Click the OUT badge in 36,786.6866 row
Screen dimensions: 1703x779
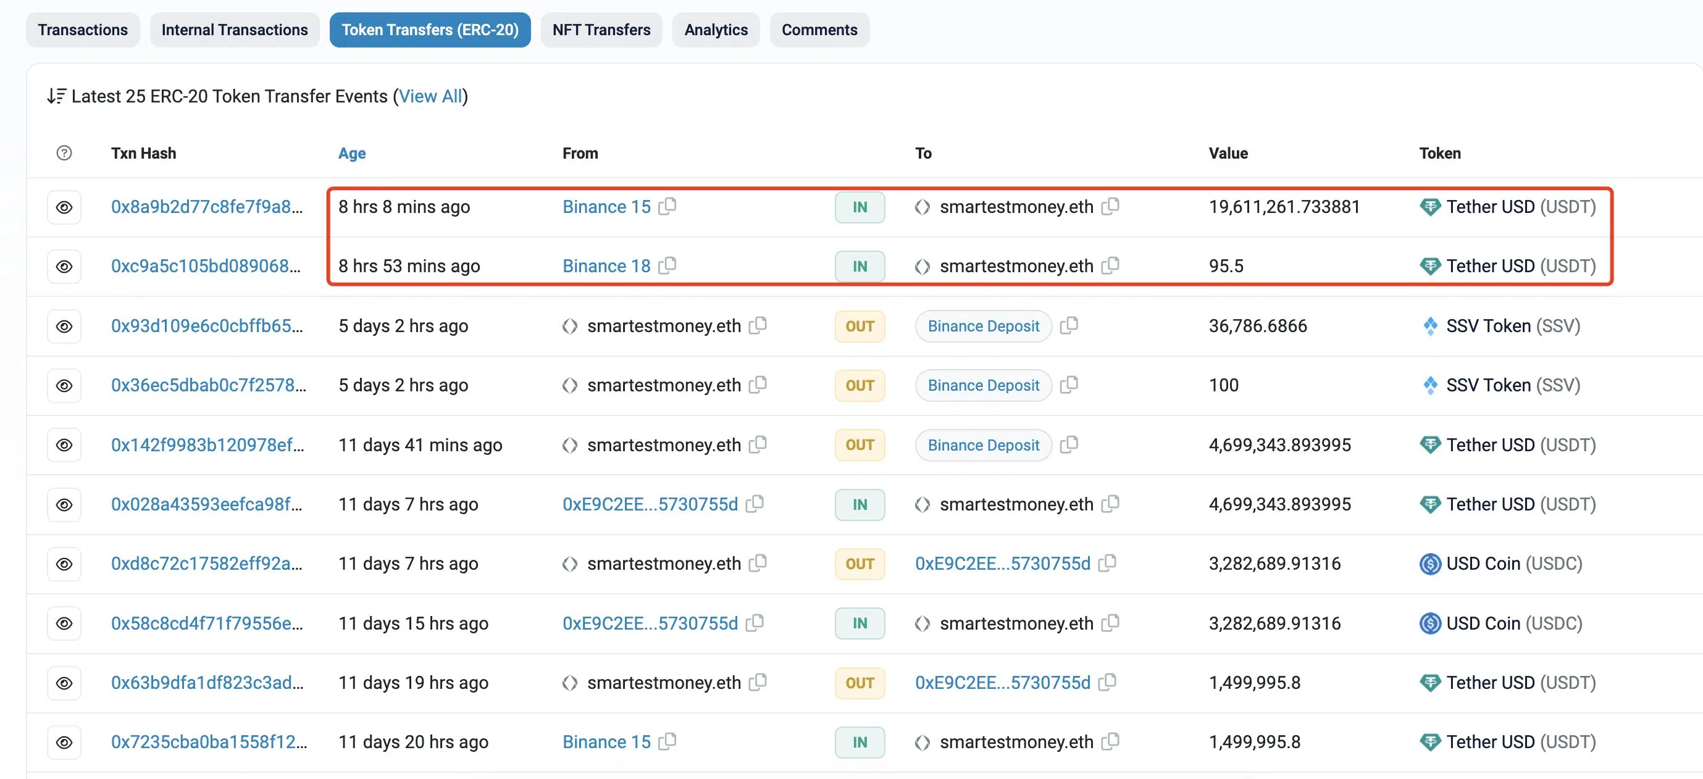[x=860, y=327]
